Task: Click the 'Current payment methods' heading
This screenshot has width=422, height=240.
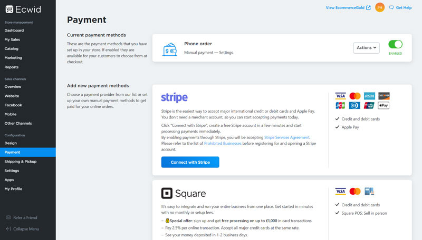Action: pos(97,35)
